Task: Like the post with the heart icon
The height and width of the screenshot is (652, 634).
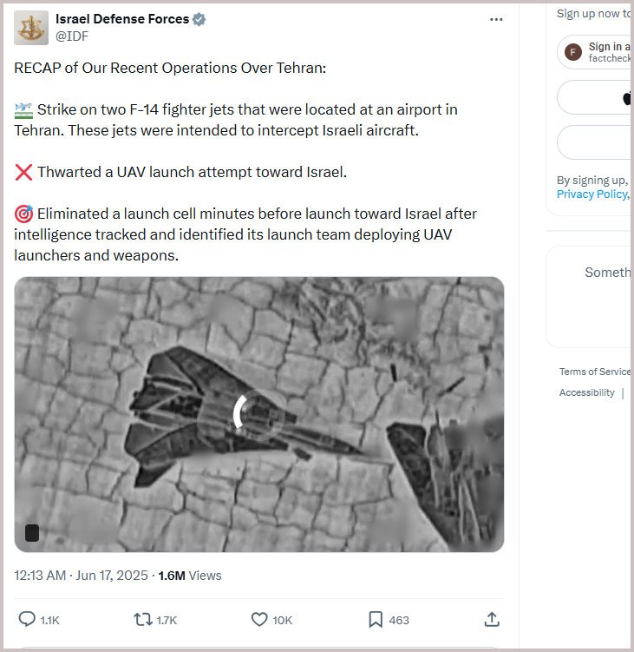Action: [x=259, y=619]
